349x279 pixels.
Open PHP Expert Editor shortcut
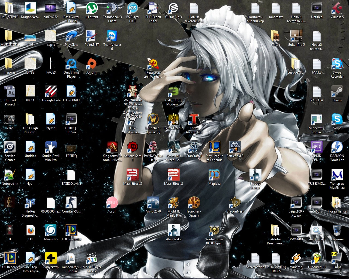153,8
